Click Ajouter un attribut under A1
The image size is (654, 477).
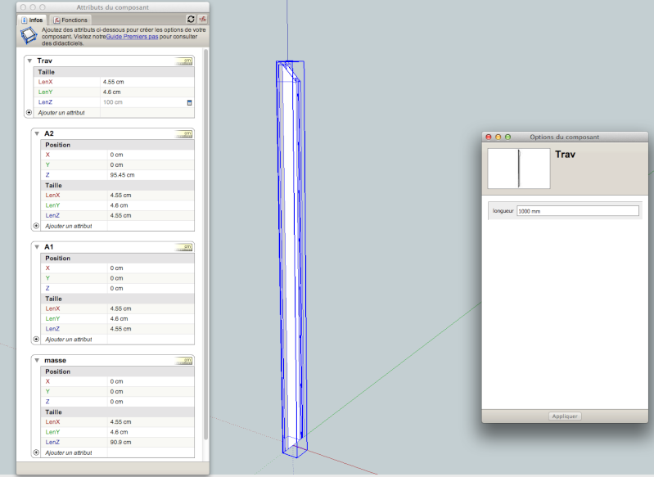tap(69, 340)
